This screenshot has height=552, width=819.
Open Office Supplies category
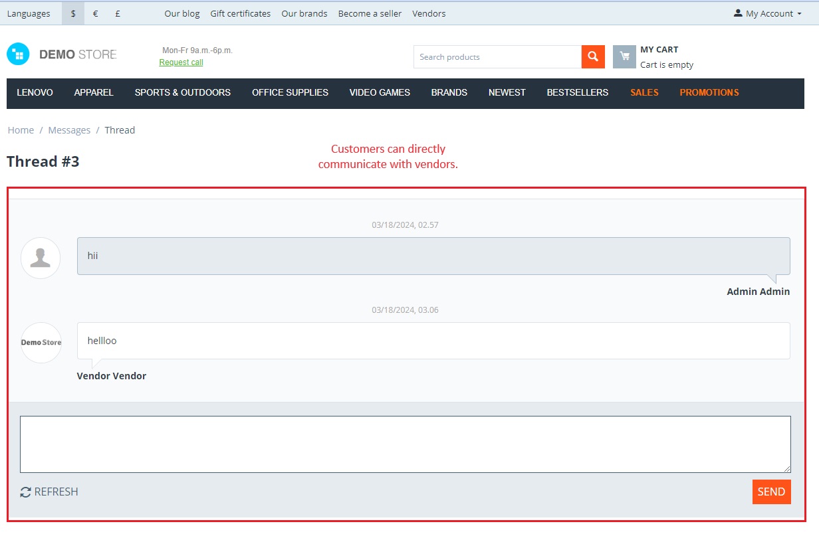pos(290,92)
